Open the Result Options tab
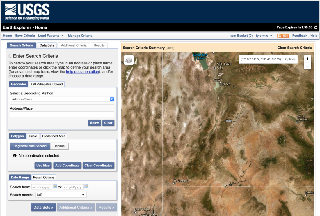The width and height of the screenshot is (320, 216). [44, 177]
